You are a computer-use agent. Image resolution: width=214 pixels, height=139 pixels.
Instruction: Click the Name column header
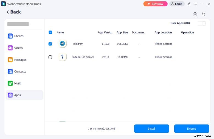pos(60,32)
